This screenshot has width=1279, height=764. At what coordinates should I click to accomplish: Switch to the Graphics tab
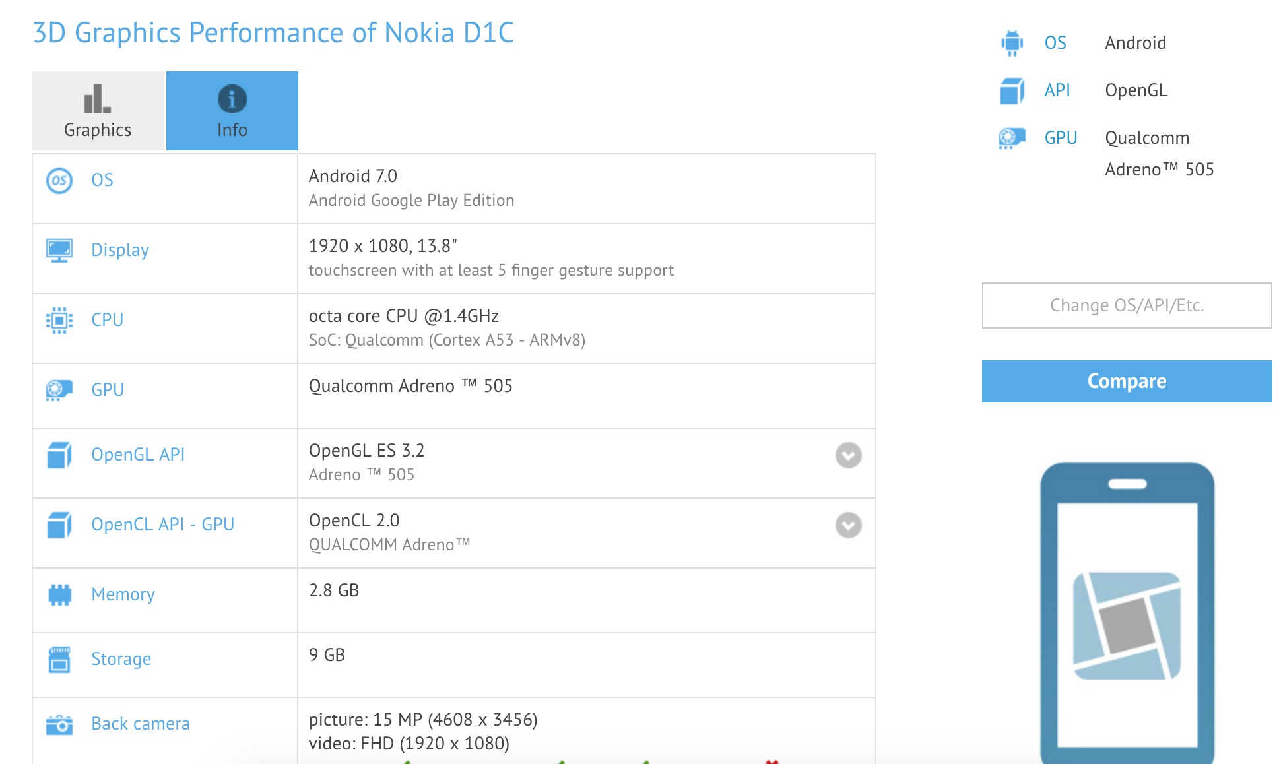[x=96, y=110]
